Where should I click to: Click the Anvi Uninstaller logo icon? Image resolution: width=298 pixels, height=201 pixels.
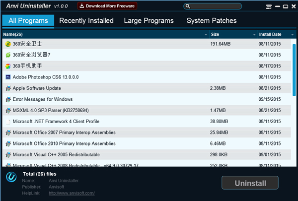(11, 177)
